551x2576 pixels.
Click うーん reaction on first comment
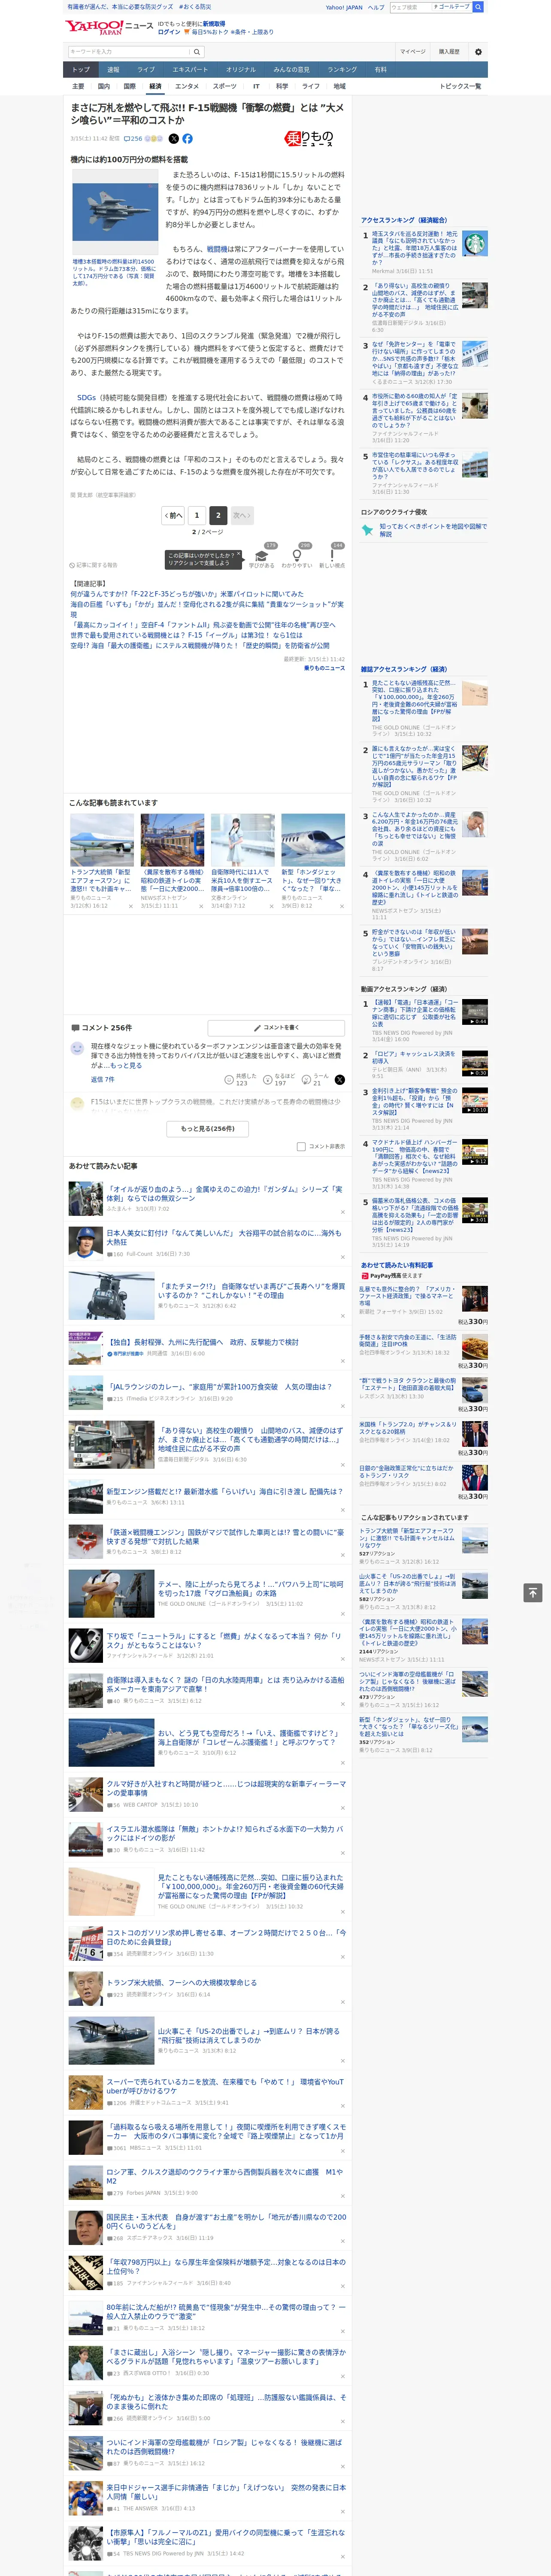pos(314,1080)
